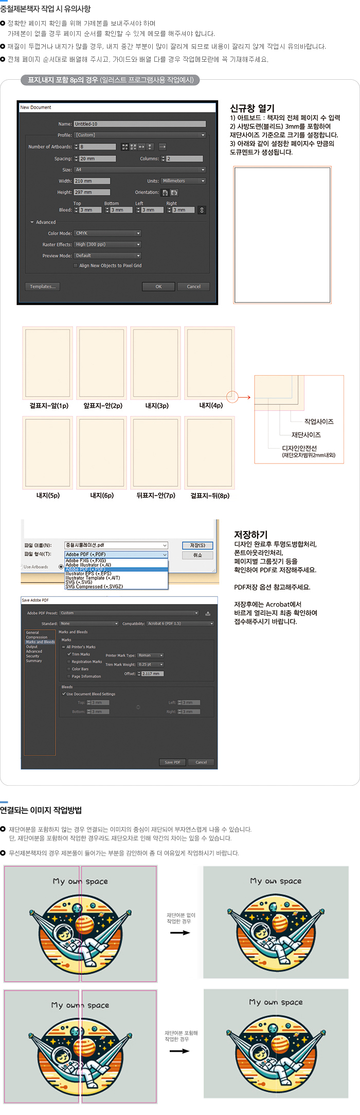Set landscape orientation icon

174,192
